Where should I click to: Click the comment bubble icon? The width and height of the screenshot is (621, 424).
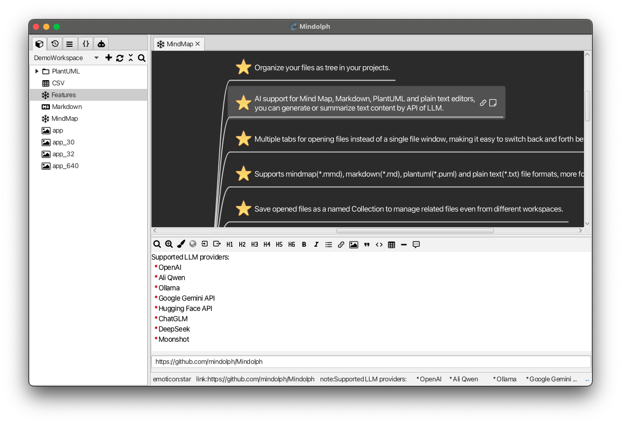416,245
